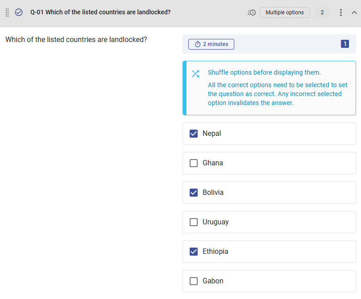Open the three-dot question options menu
Screen dimensions: 361x299
point(340,12)
